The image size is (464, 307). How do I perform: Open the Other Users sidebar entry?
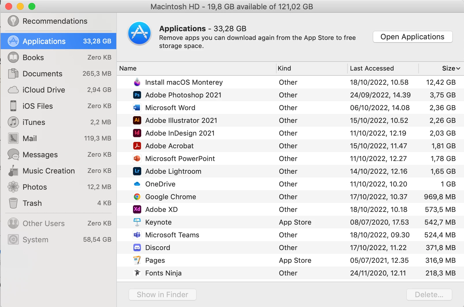click(x=58, y=223)
